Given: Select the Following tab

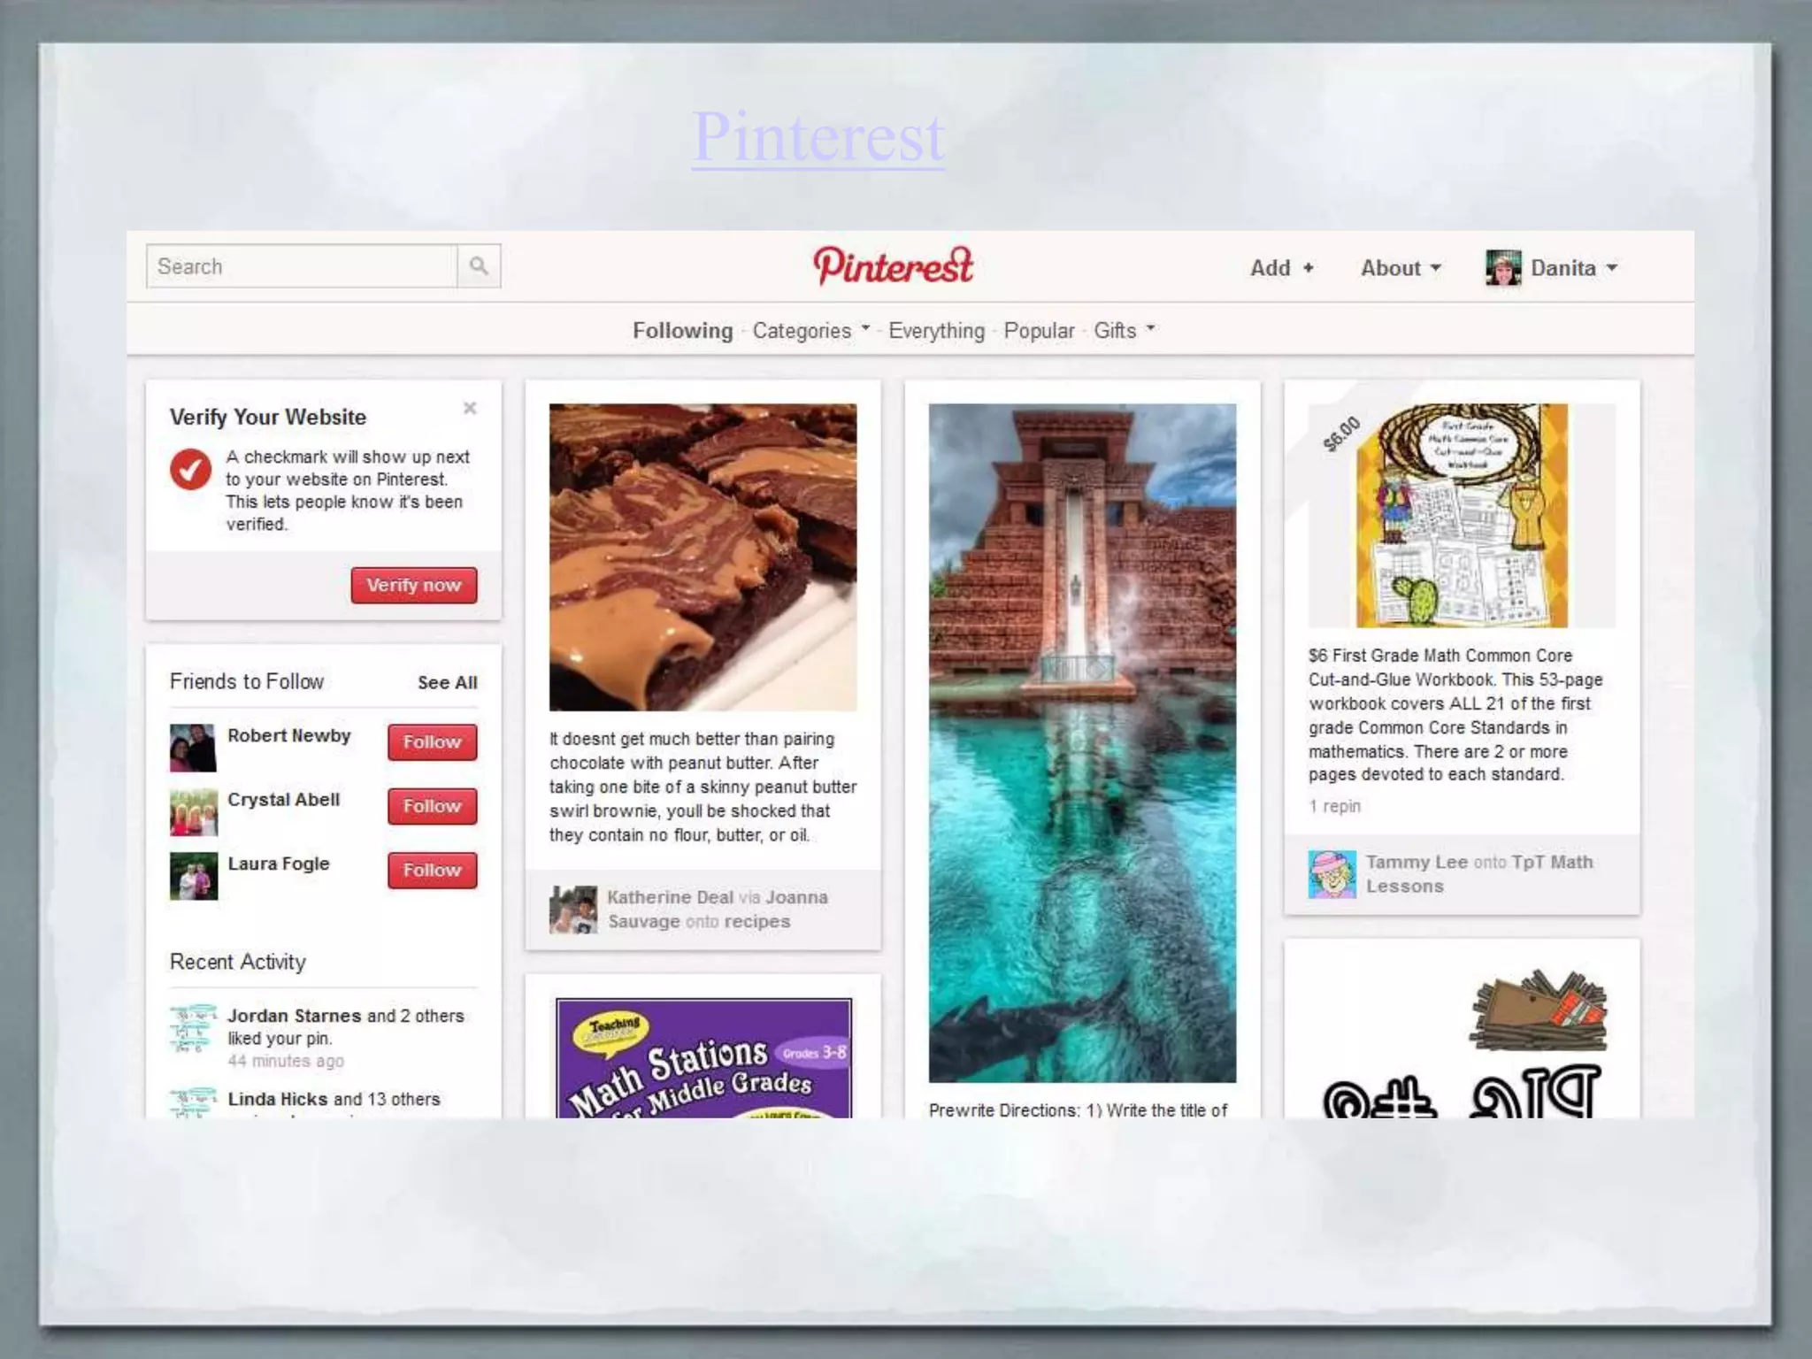Looking at the screenshot, I should click(x=682, y=331).
